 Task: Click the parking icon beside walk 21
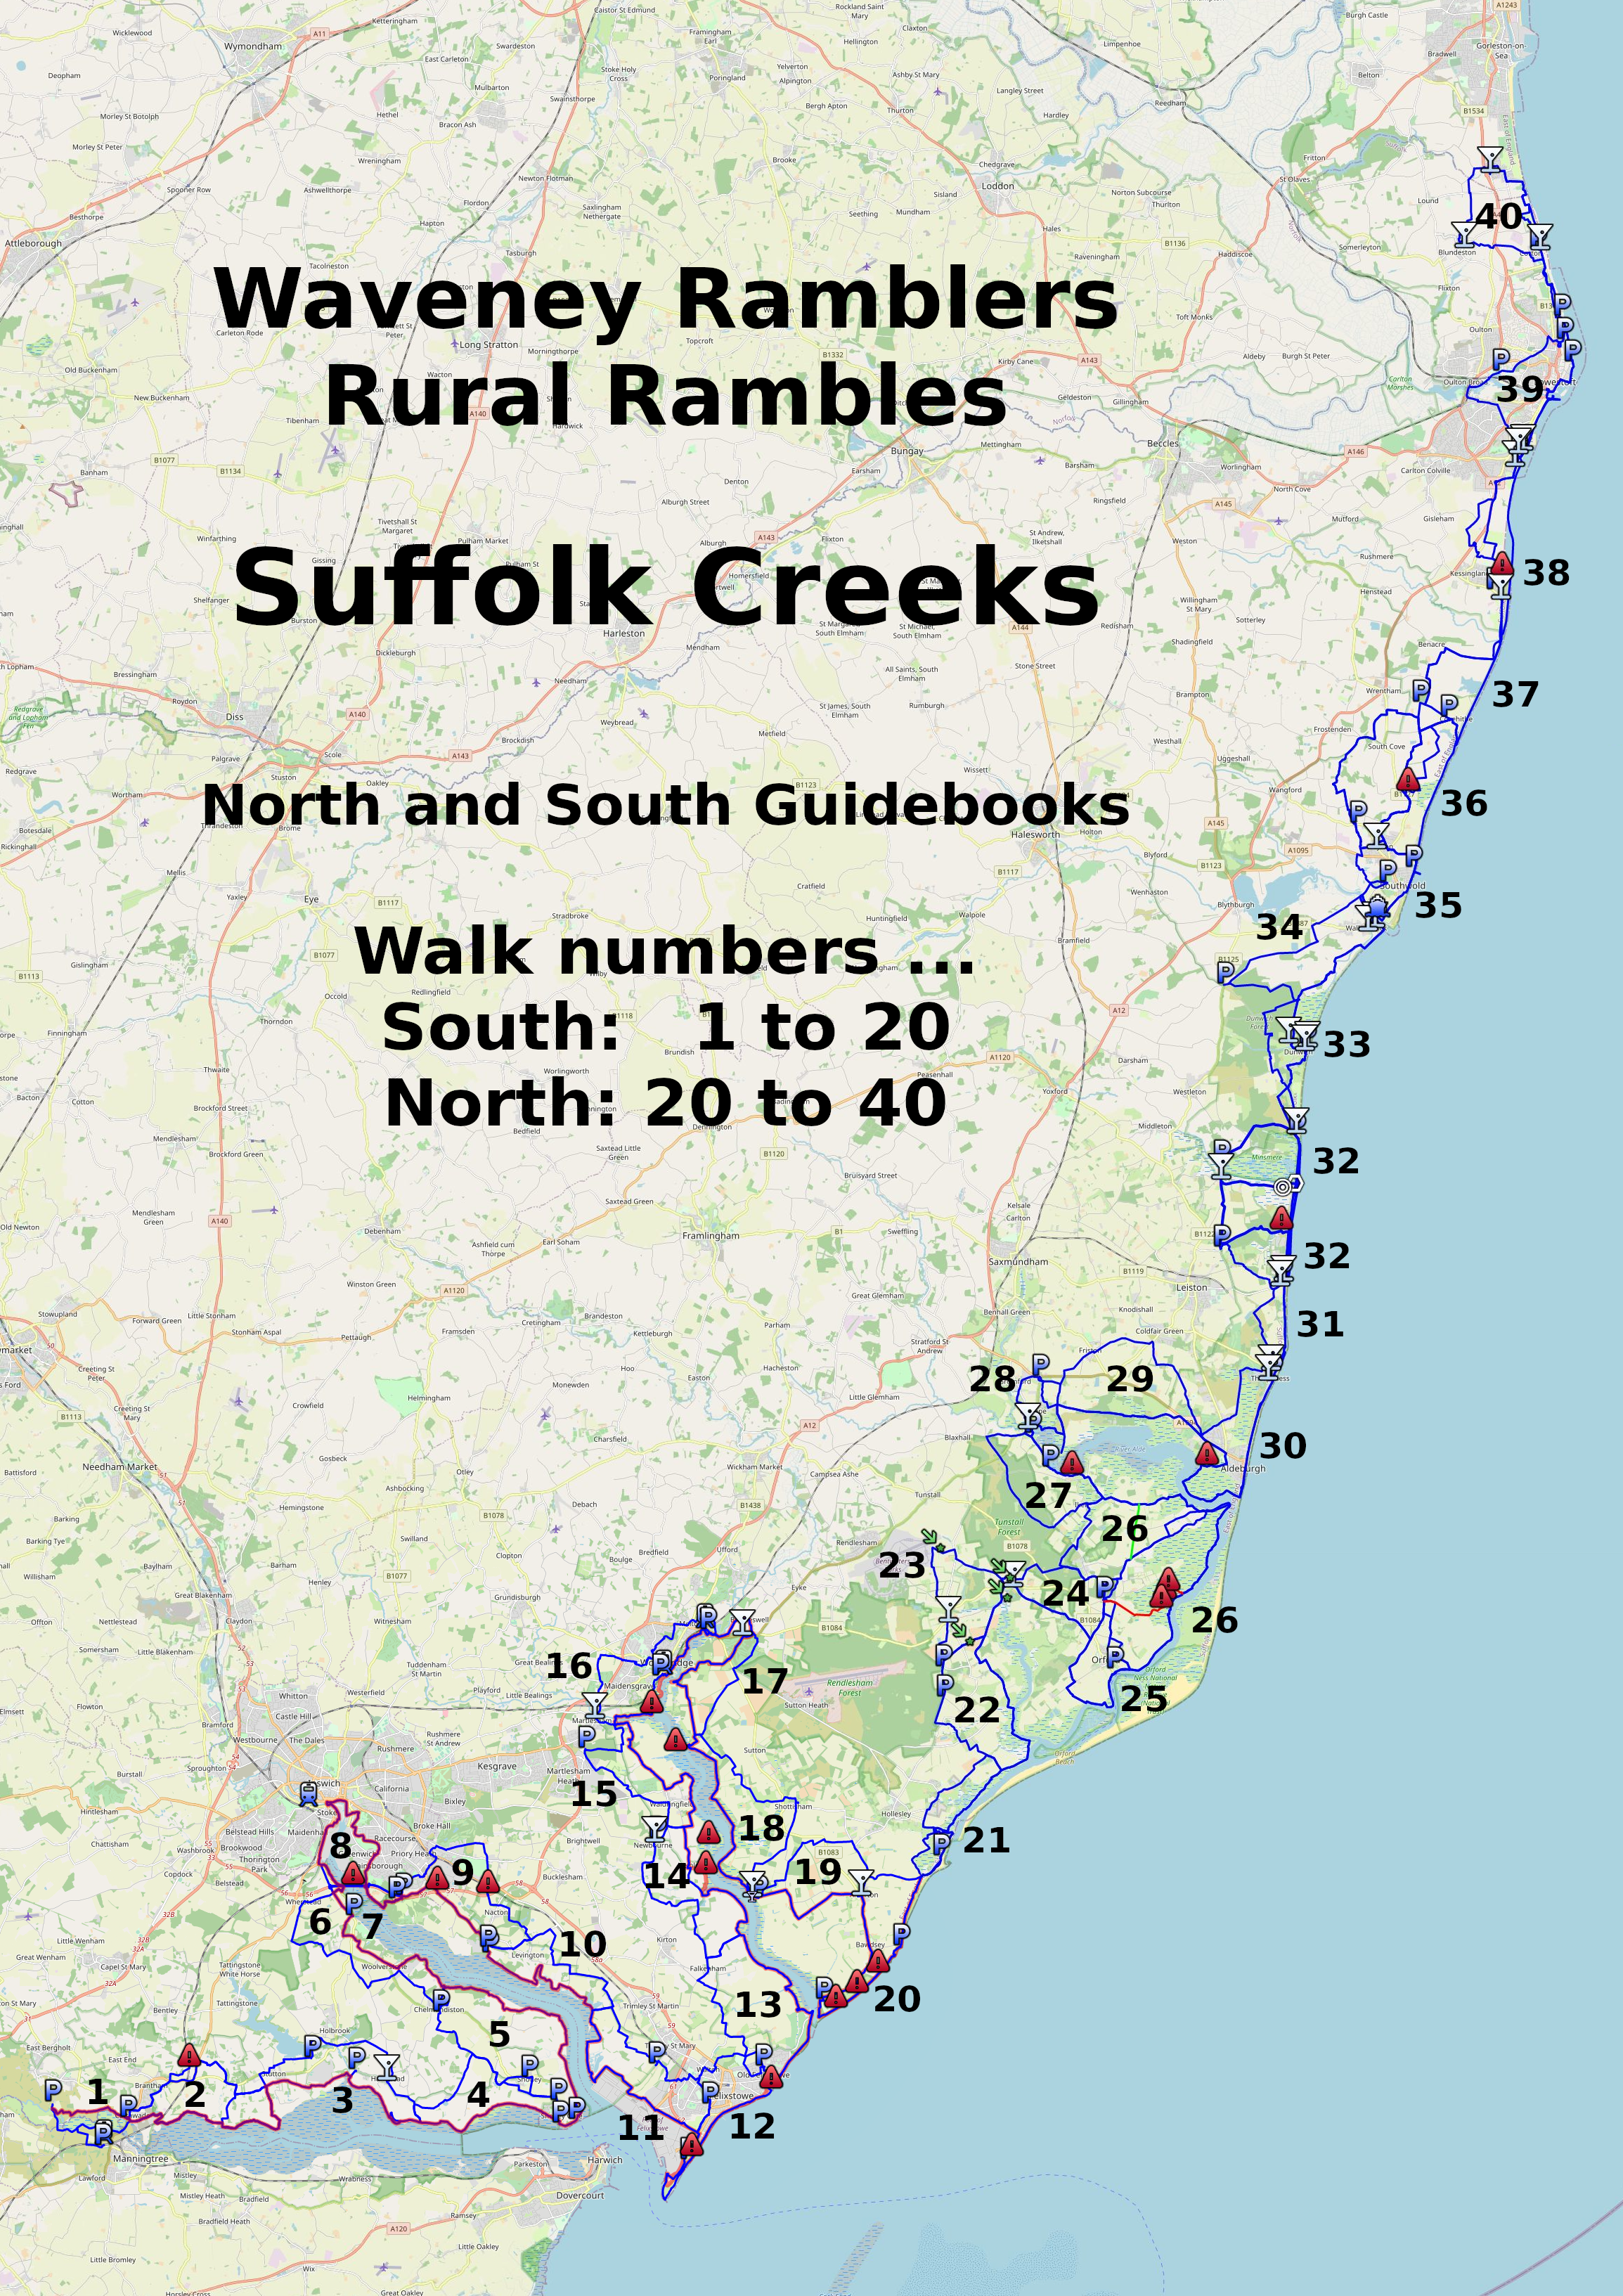(941, 1843)
